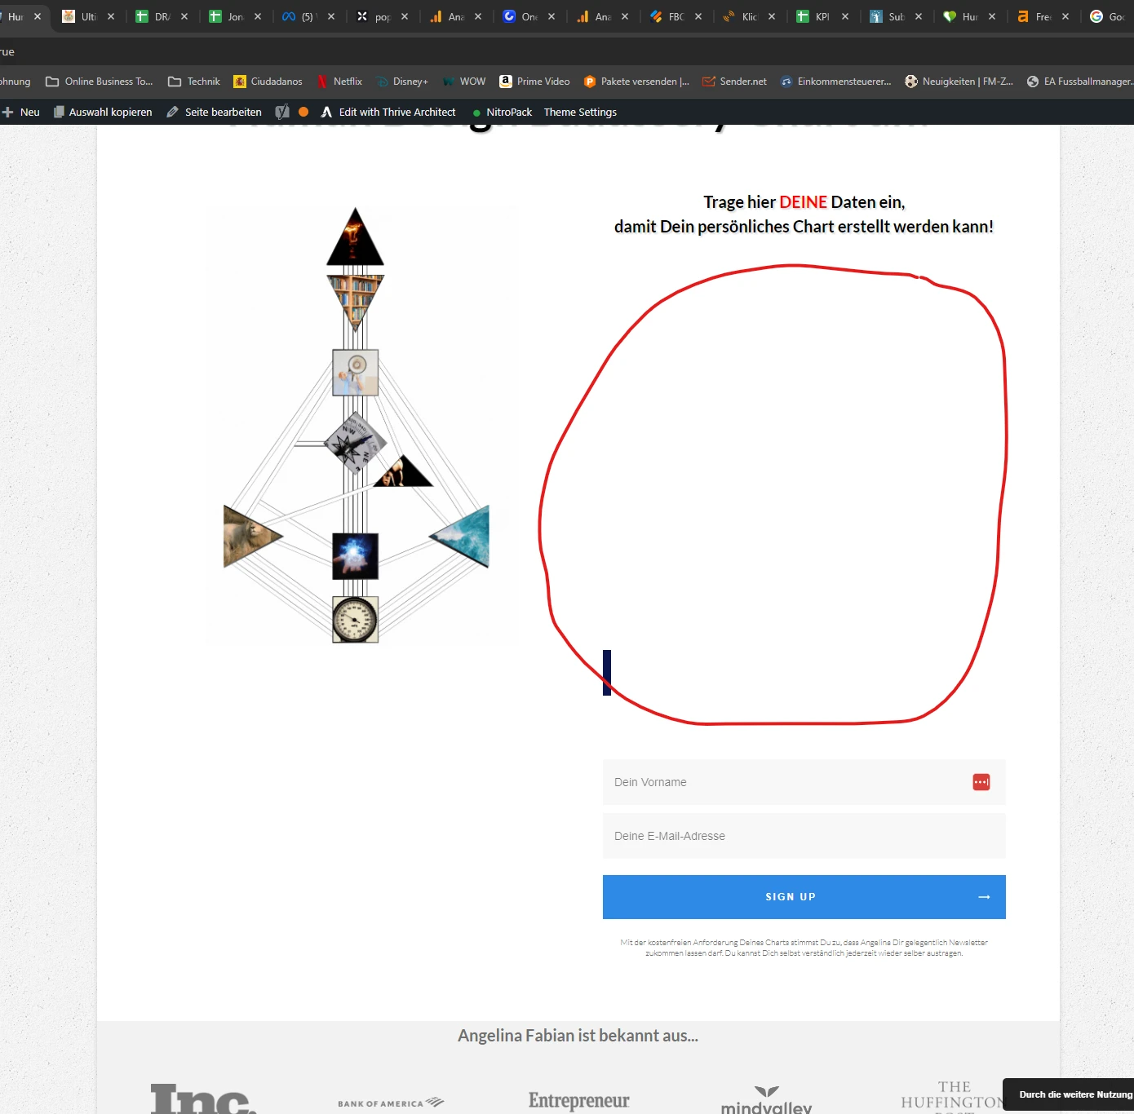Viewport: 1134px width, 1114px height.
Task: Click the password manager icon in the Vorname field
Action: [x=981, y=781]
